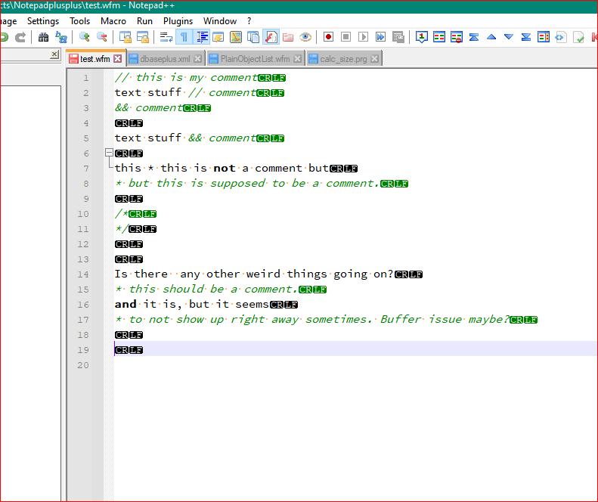The width and height of the screenshot is (598, 502).
Task: Open the Replace dialog icon
Action: click(61, 37)
